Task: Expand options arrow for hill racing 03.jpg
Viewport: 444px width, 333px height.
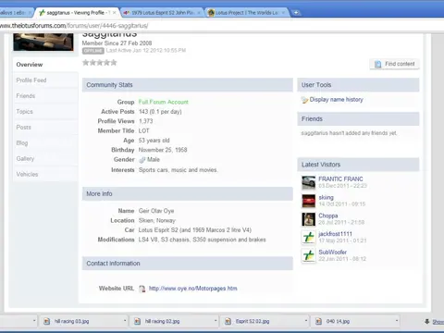Action: pos(125,321)
